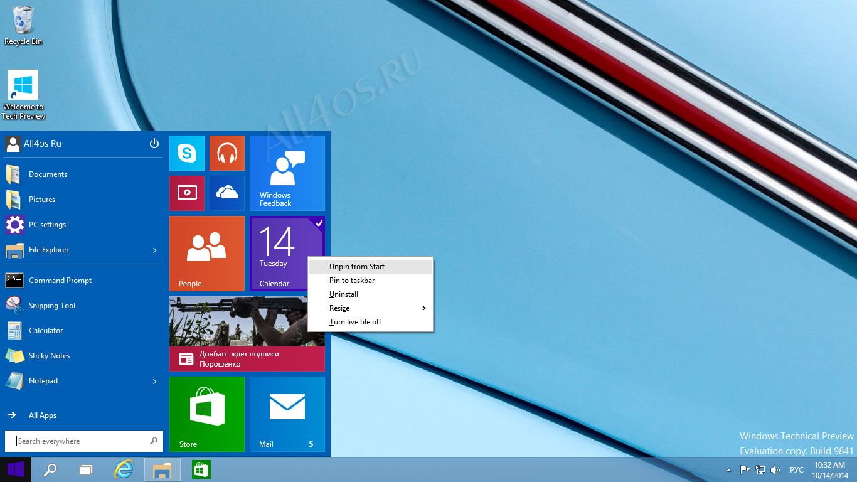Viewport: 857px width, 482px height.
Task: Open the Skype tile
Action: [x=187, y=153]
